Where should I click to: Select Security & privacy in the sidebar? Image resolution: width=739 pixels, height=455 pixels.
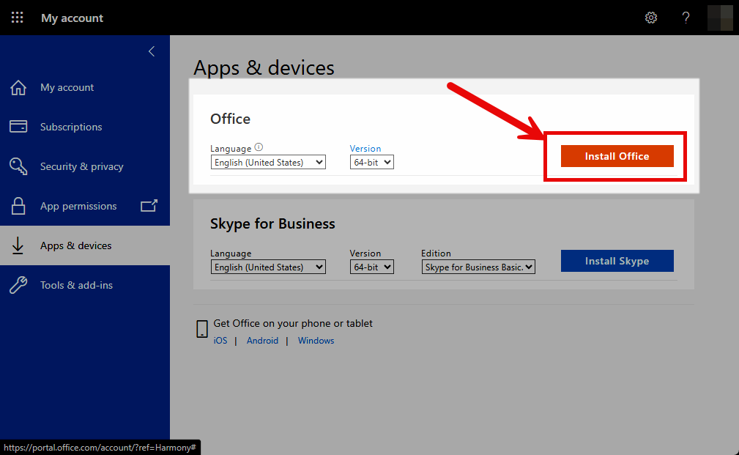[81, 166]
